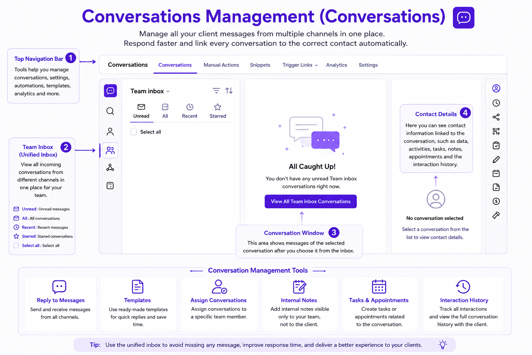This screenshot has height=355, width=532.
Task: Click the clock icon in right rail
Action: [x=496, y=103]
